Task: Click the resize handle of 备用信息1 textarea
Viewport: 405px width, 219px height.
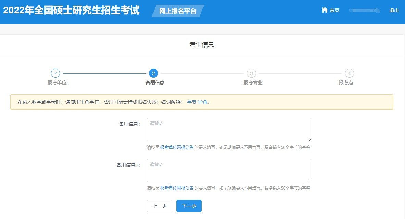Action: click(x=309, y=180)
